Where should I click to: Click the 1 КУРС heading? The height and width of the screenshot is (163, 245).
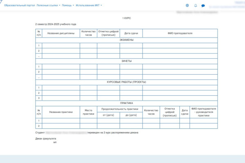click(x=127, y=18)
